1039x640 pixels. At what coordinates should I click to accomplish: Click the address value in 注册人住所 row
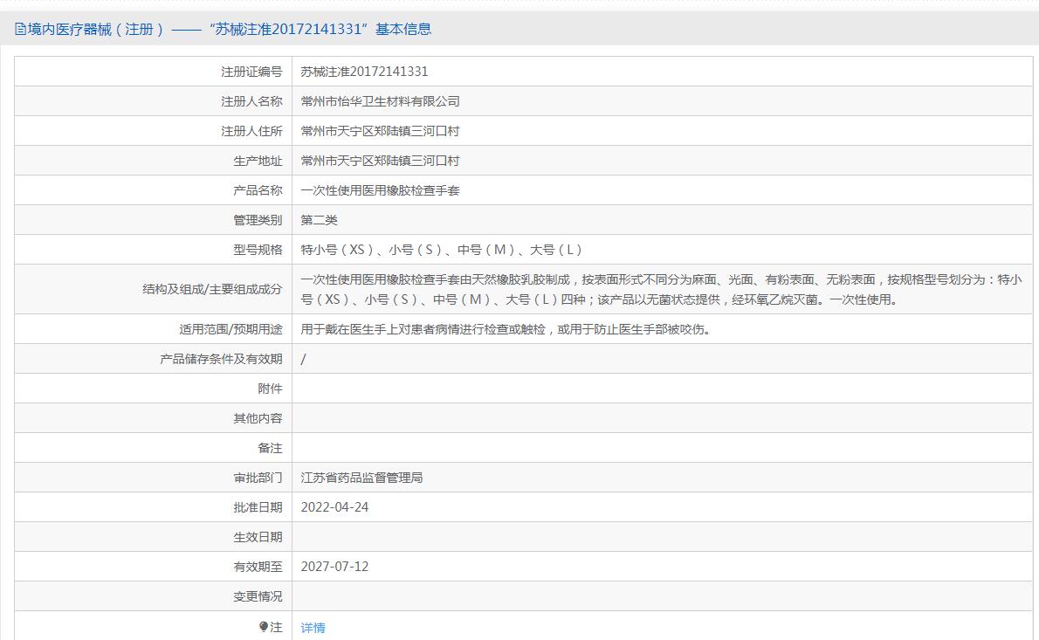[381, 131]
